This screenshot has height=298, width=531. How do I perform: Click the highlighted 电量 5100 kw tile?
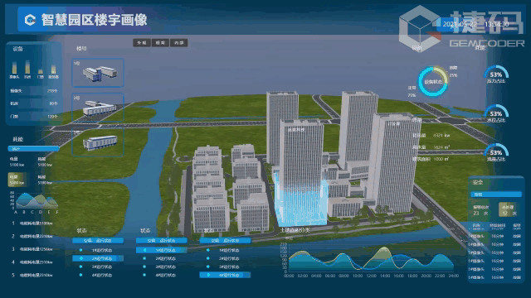(x=17, y=180)
